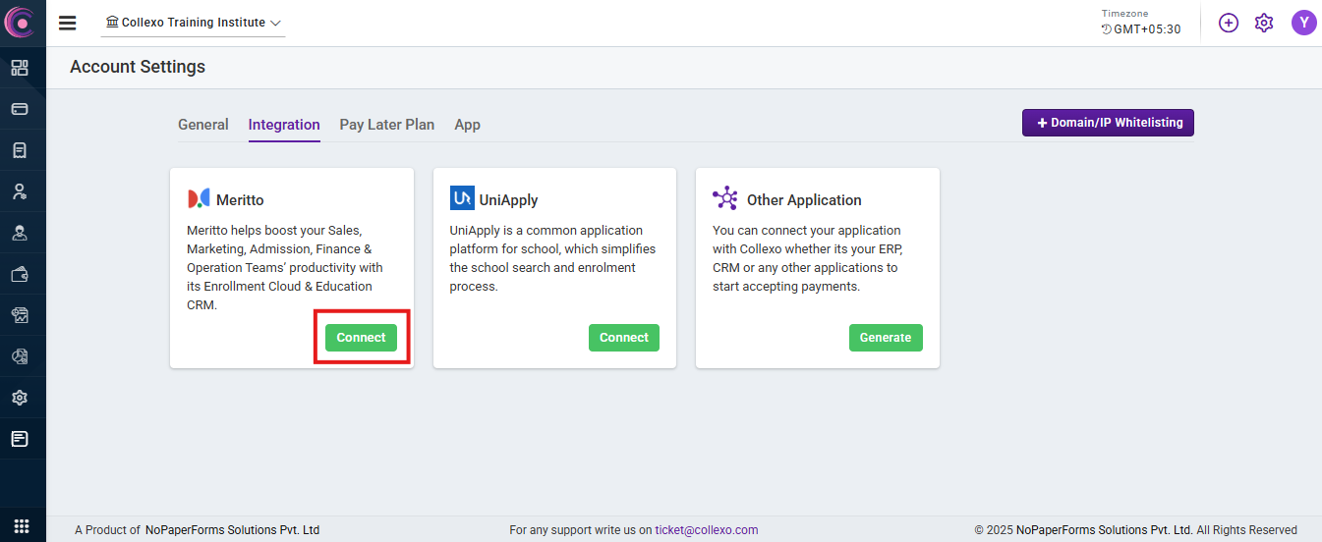Open the settings gear in the left sidebar
The width and height of the screenshot is (1322, 542).
(x=20, y=398)
